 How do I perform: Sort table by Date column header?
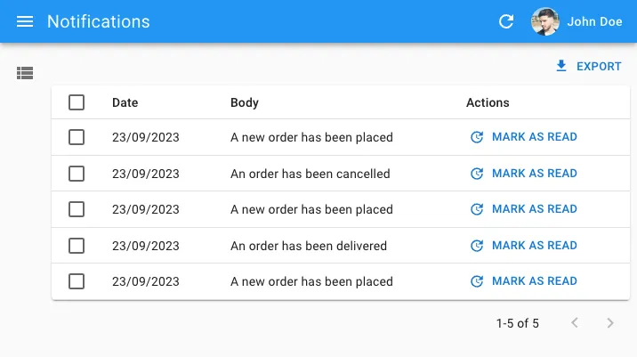click(125, 102)
